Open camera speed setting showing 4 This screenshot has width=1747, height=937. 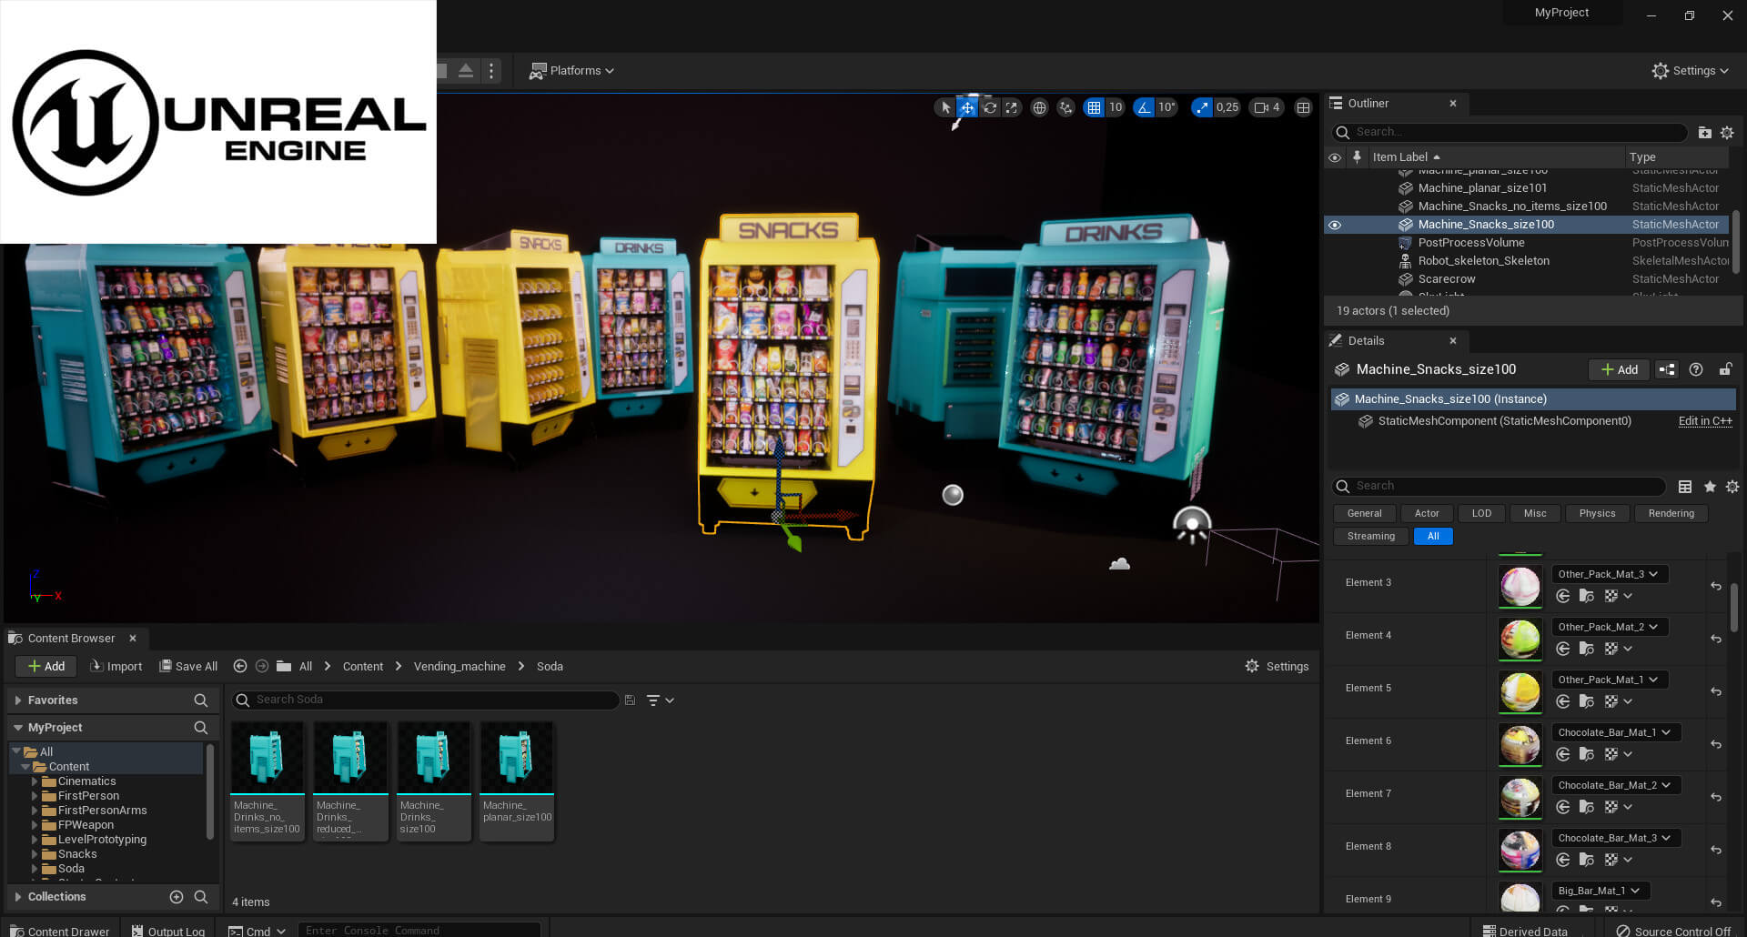[1267, 107]
